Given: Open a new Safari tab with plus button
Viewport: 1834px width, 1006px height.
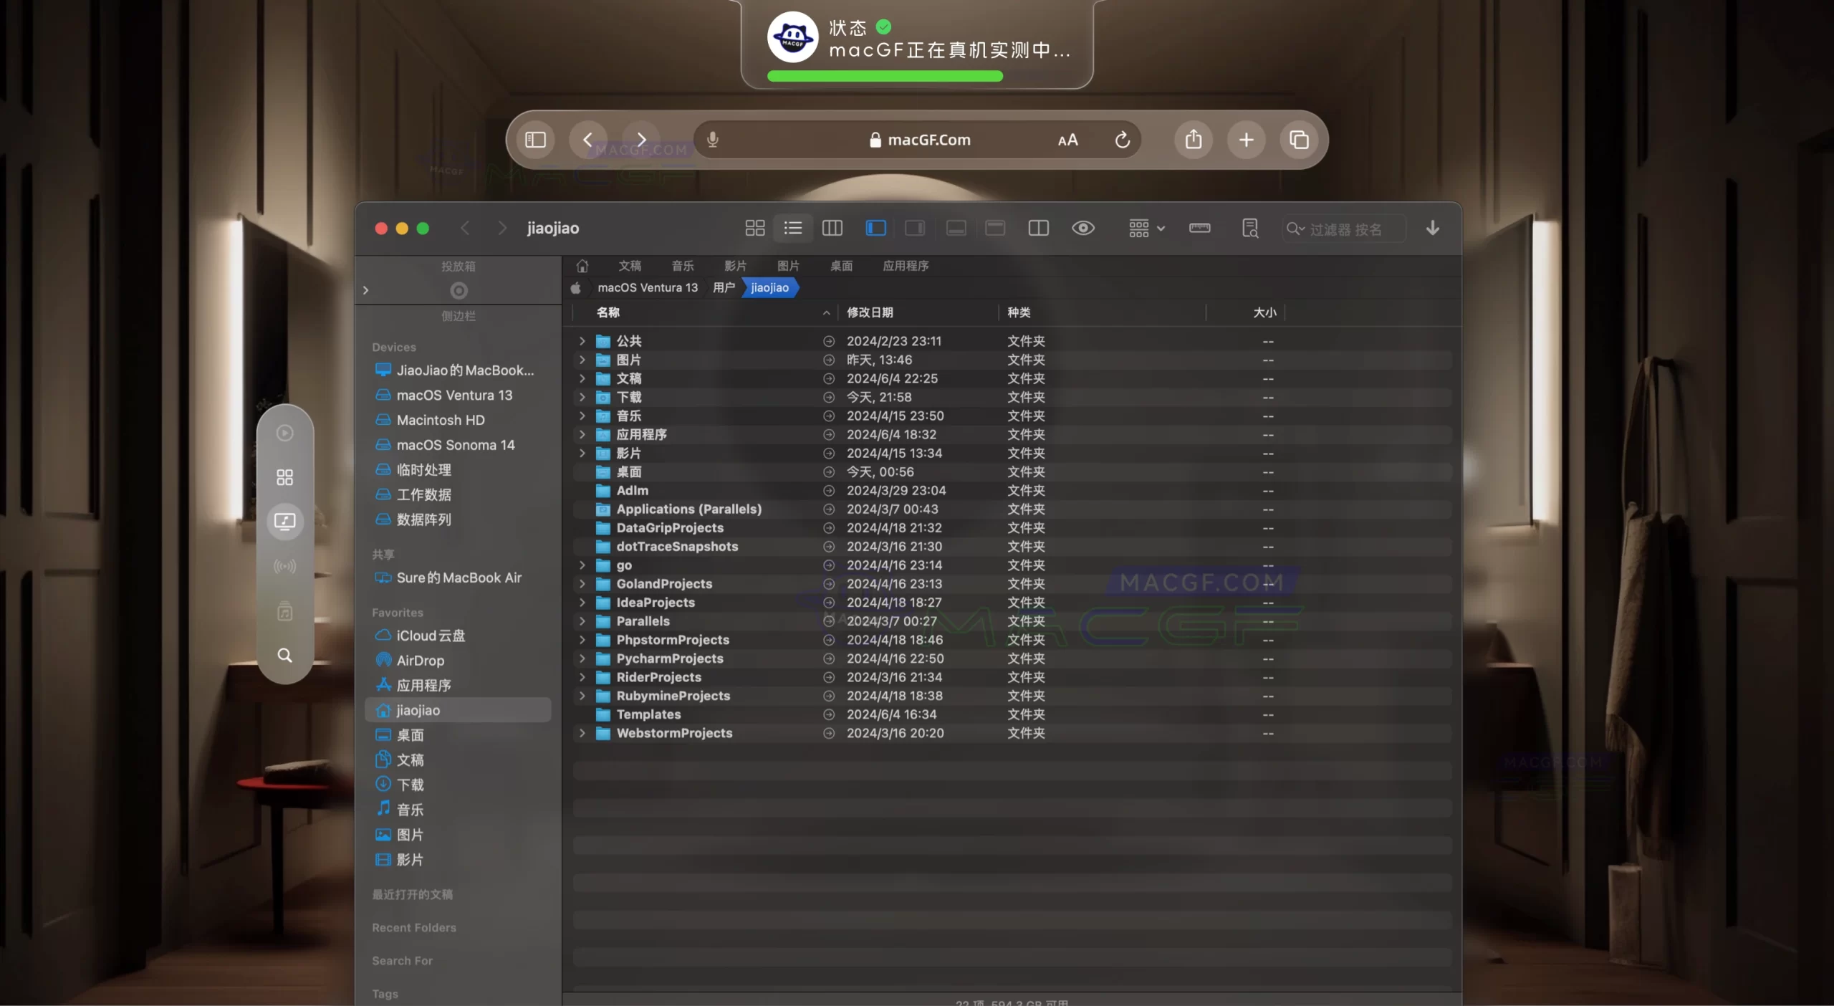Looking at the screenshot, I should [1245, 140].
